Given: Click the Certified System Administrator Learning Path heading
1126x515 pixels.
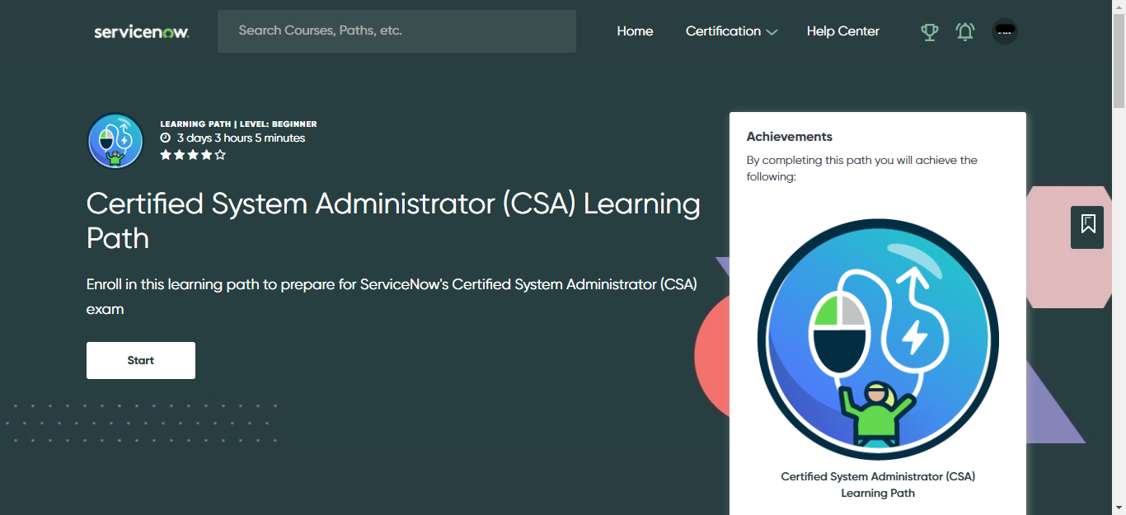Looking at the screenshot, I should (393, 221).
